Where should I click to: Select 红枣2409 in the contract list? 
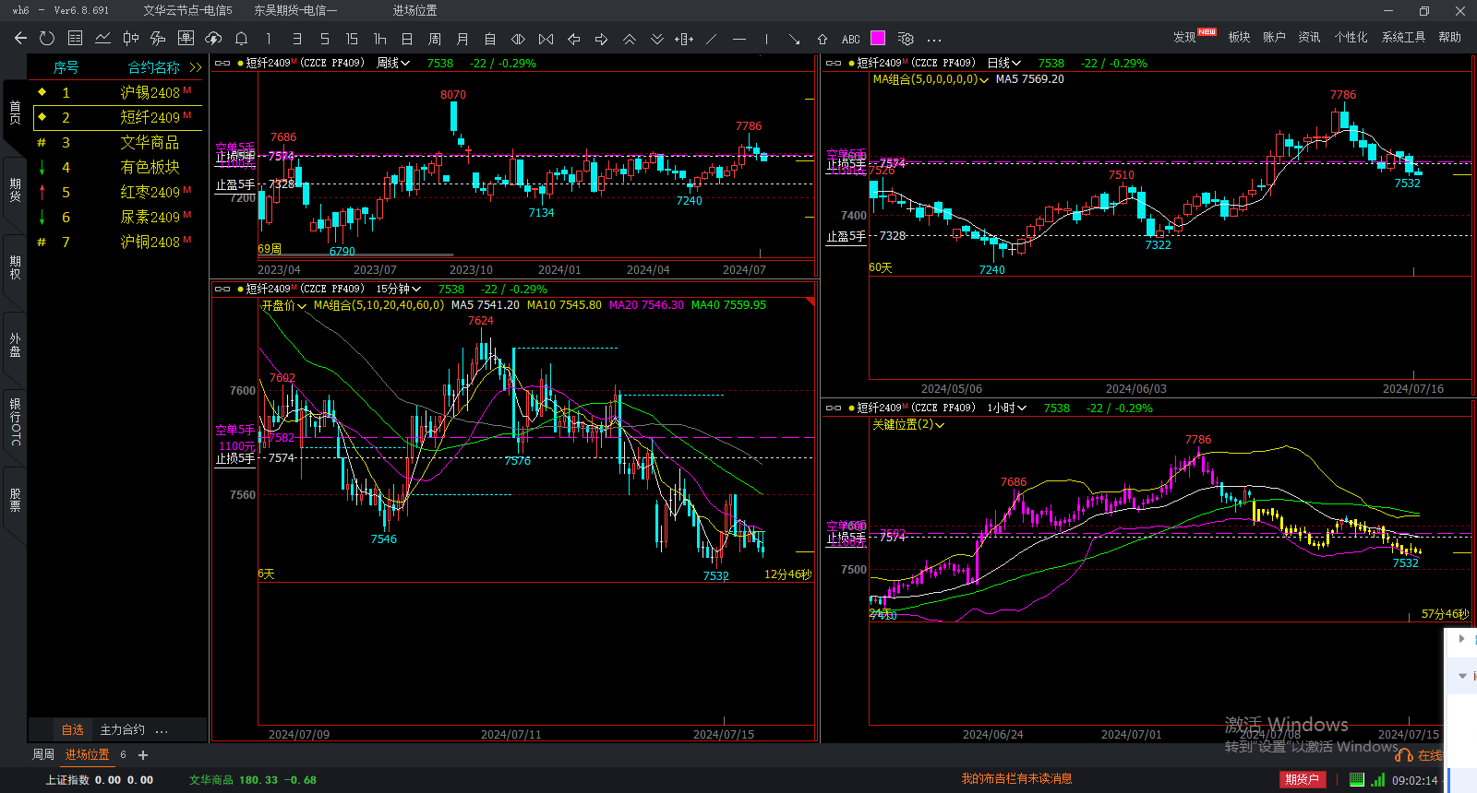pyautogui.click(x=117, y=192)
